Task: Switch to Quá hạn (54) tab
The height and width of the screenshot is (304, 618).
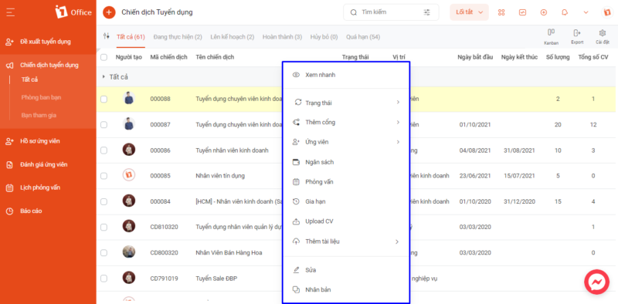Action: [363, 37]
